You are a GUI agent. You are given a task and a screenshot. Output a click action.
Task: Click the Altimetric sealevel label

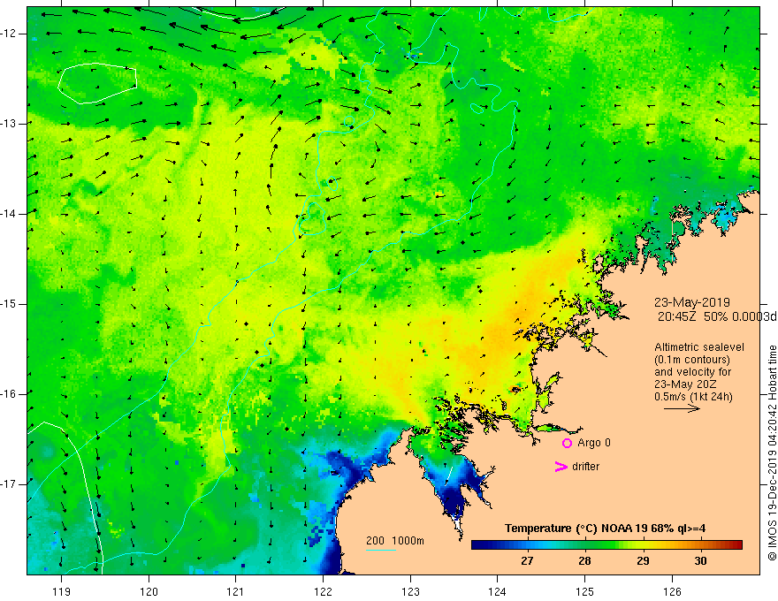[x=699, y=347]
